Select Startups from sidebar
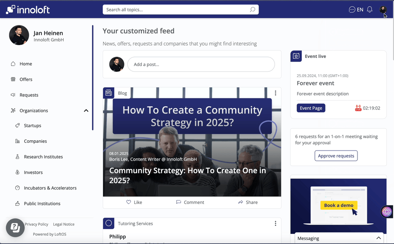This screenshot has width=394, height=244. click(32, 126)
